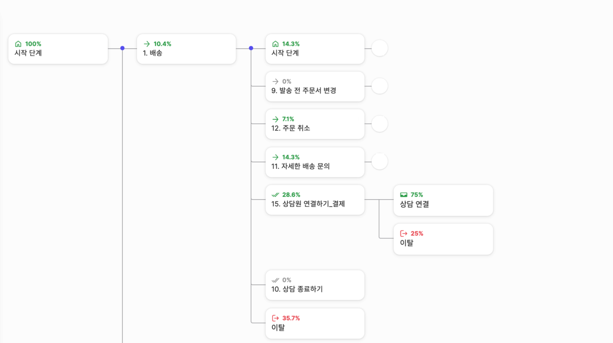This screenshot has width=613, height=343.
Task: Click gray double-check icon on 10. 상담 종료하기
Action: [x=275, y=280]
